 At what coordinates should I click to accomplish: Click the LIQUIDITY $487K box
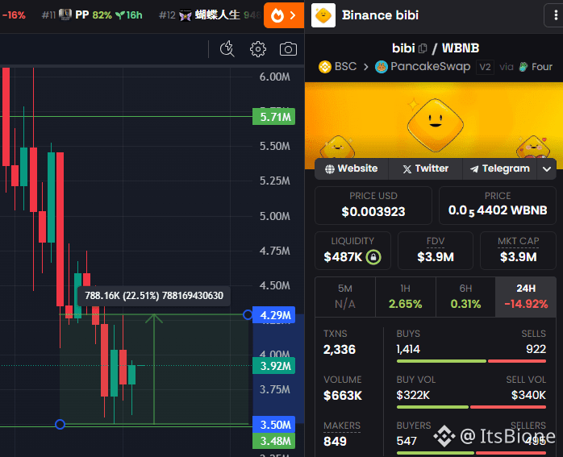352,251
